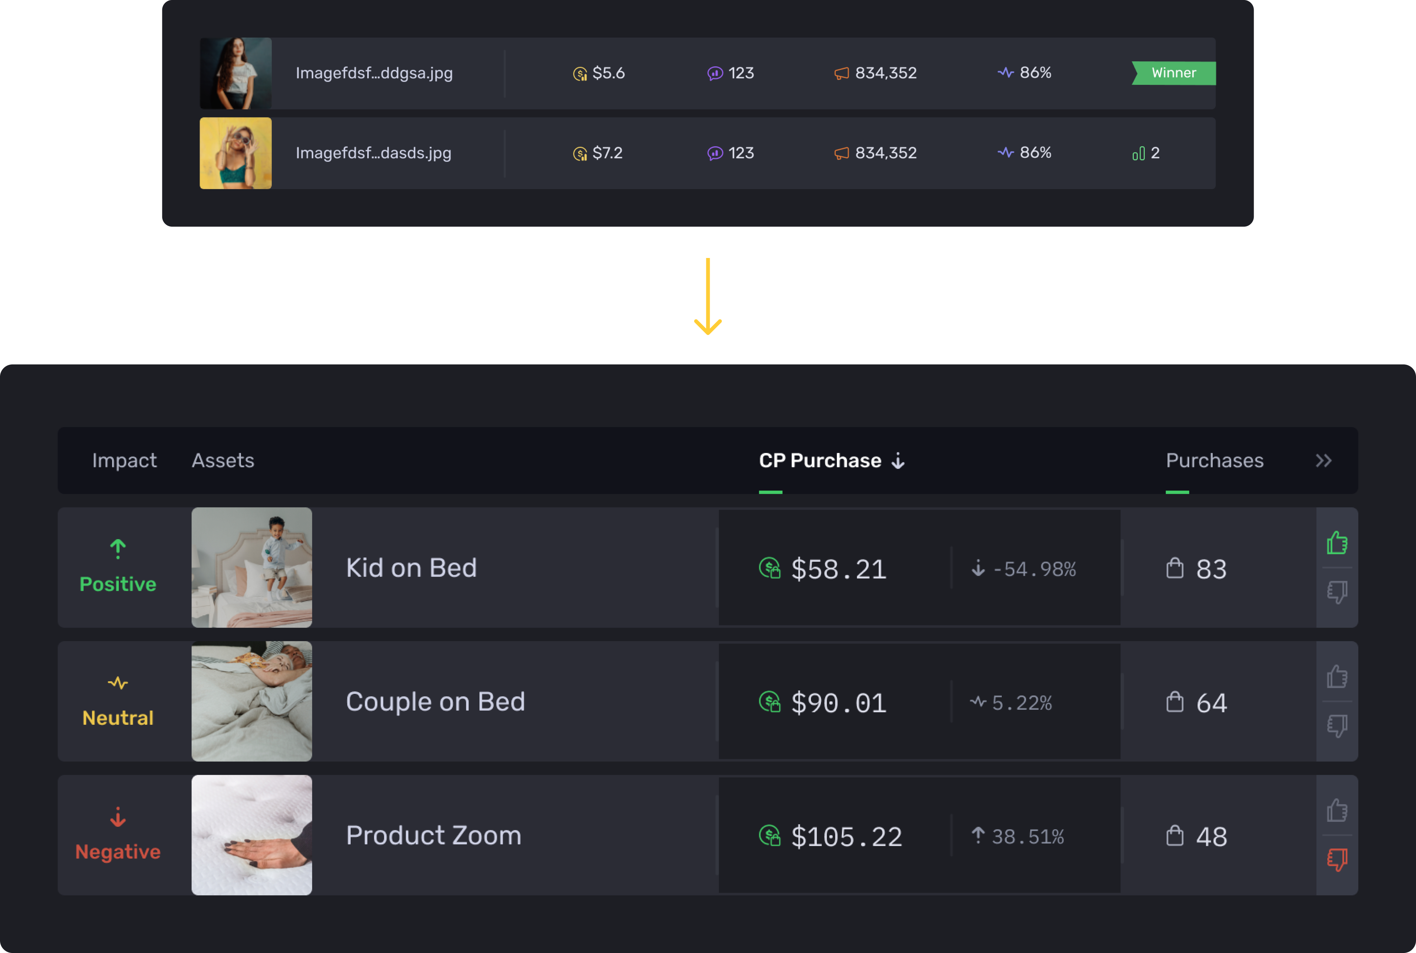This screenshot has height=953, width=1416.
Task: Toggle thumbs down for Couple on Bed
Action: click(x=1336, y=725)
